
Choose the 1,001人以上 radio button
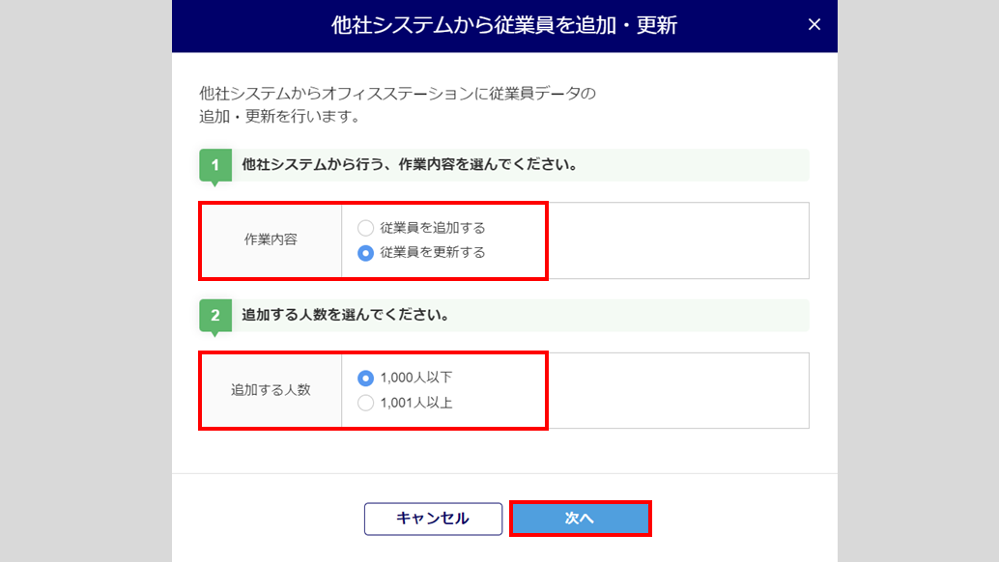pyautogui.click(x=365, y=403)
